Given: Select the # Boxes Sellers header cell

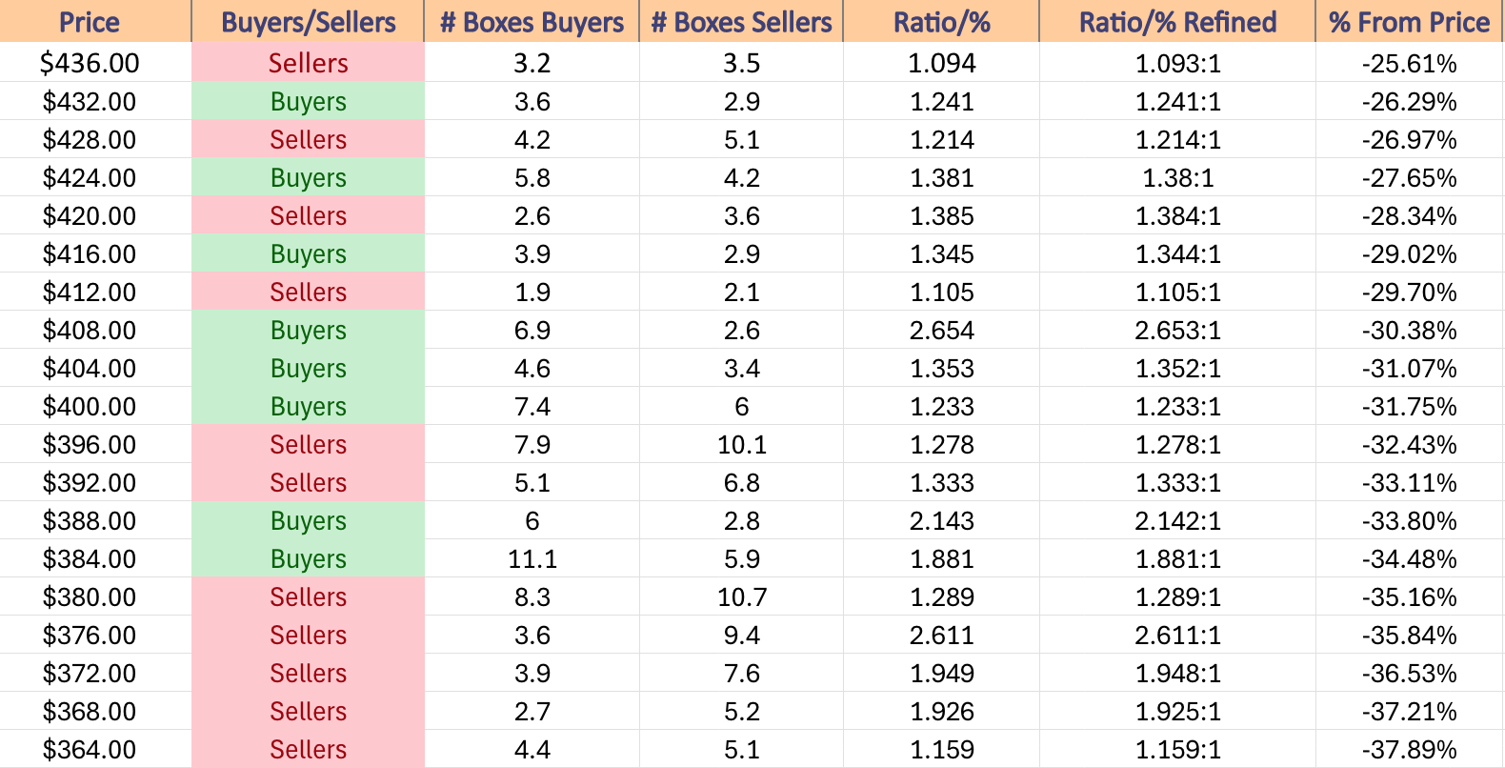Looking at the screenshot, I should point(741,21).
